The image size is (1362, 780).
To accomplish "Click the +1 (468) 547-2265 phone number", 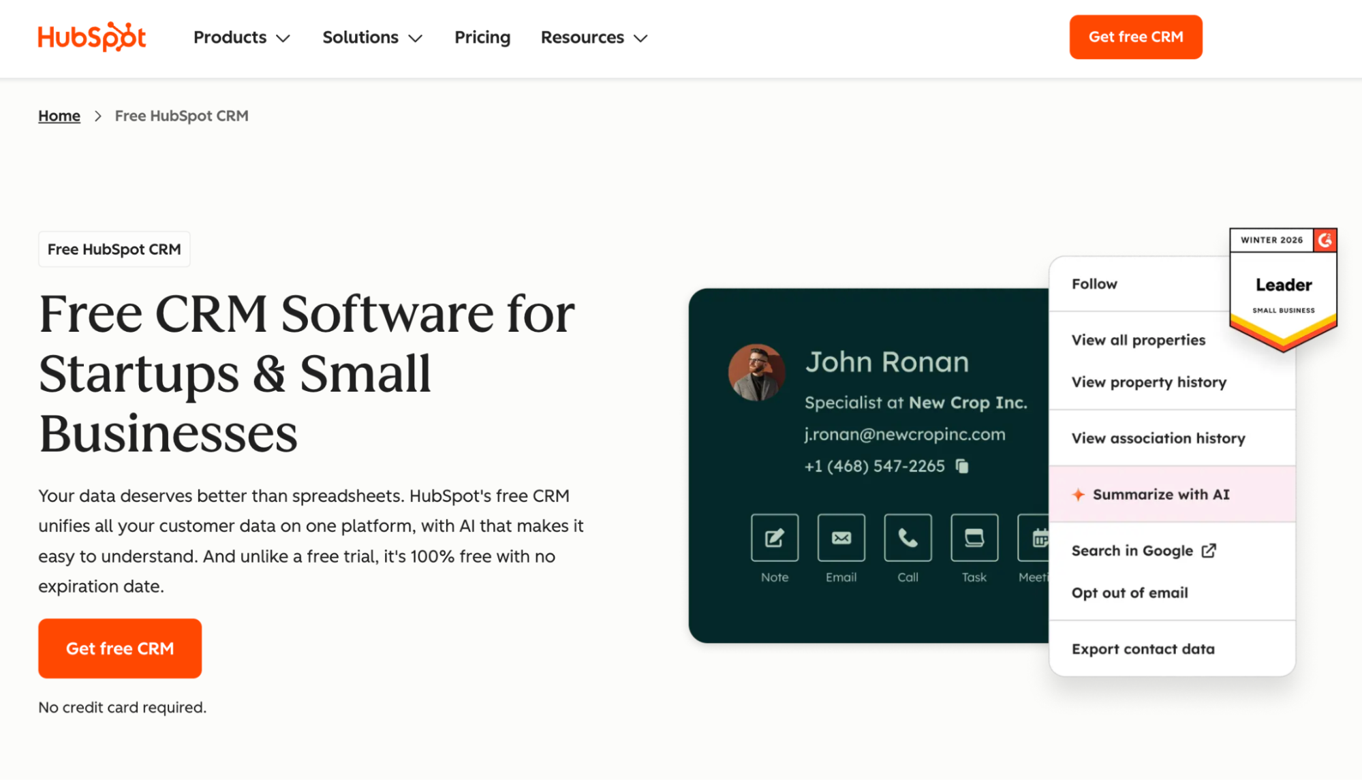I will click(875, 466).
